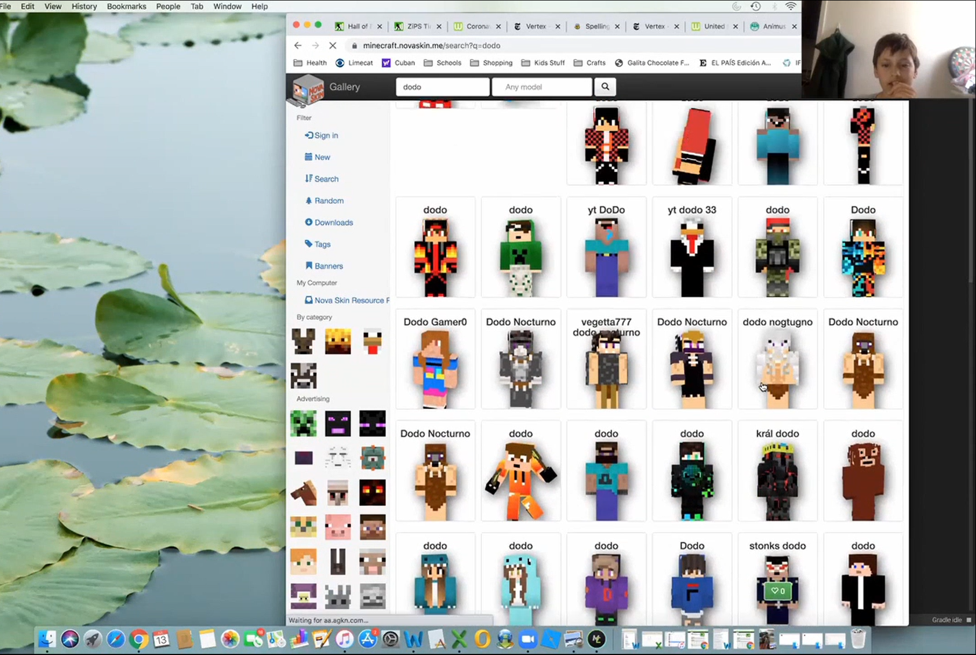Viewport: 976px width, 655px height.
Task: Open Google Chrome from the dock
Action: pyautogui.click(x=138, y=639)
